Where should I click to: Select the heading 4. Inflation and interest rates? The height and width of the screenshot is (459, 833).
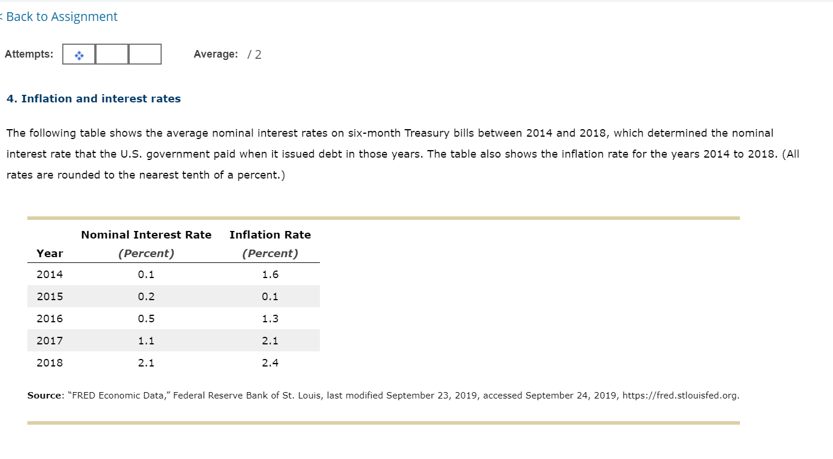click(x=94, y=98)
